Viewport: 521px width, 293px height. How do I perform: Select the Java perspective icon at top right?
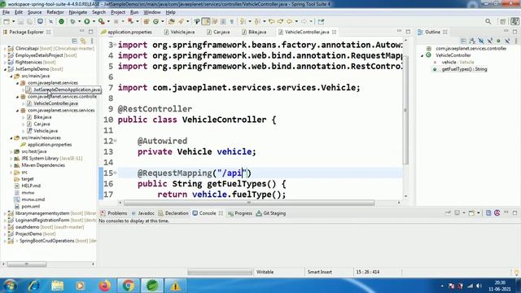click(x=515, y=21)
